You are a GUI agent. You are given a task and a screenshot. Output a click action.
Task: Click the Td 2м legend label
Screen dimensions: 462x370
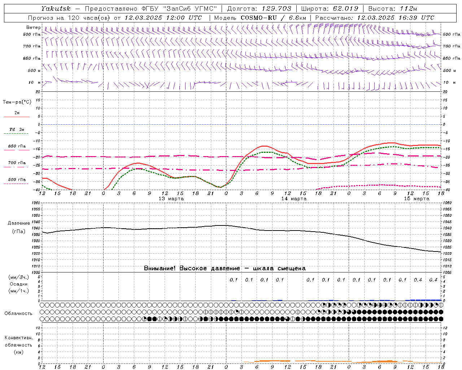tap(17, 129)
